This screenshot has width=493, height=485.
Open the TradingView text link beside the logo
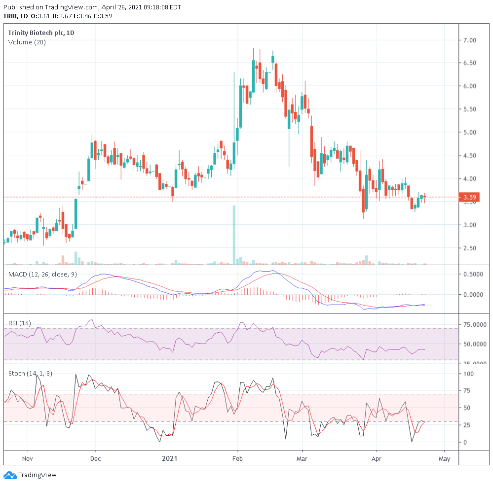pos(37,475)
